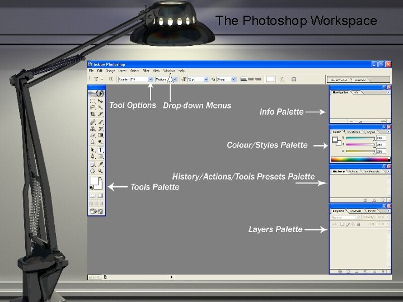Swap foreground and background colors
The image size is (403, 302).
tap(101, 178)
